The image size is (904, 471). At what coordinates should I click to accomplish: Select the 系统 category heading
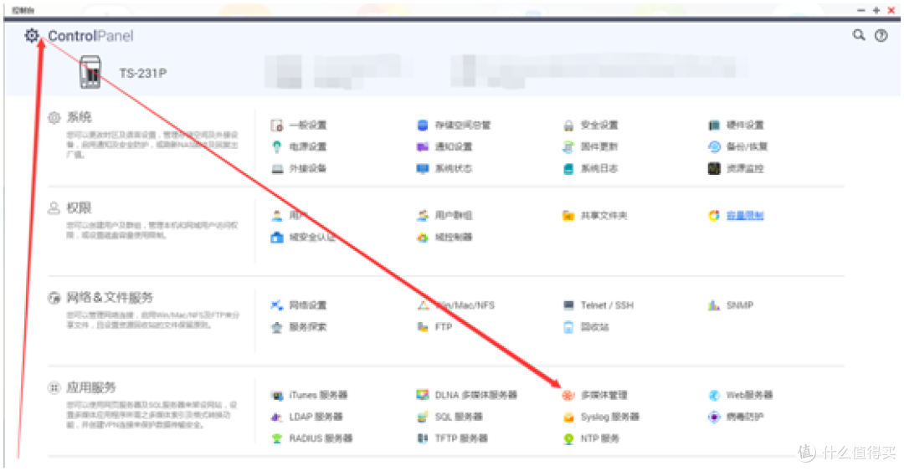[x=80, y=118]
